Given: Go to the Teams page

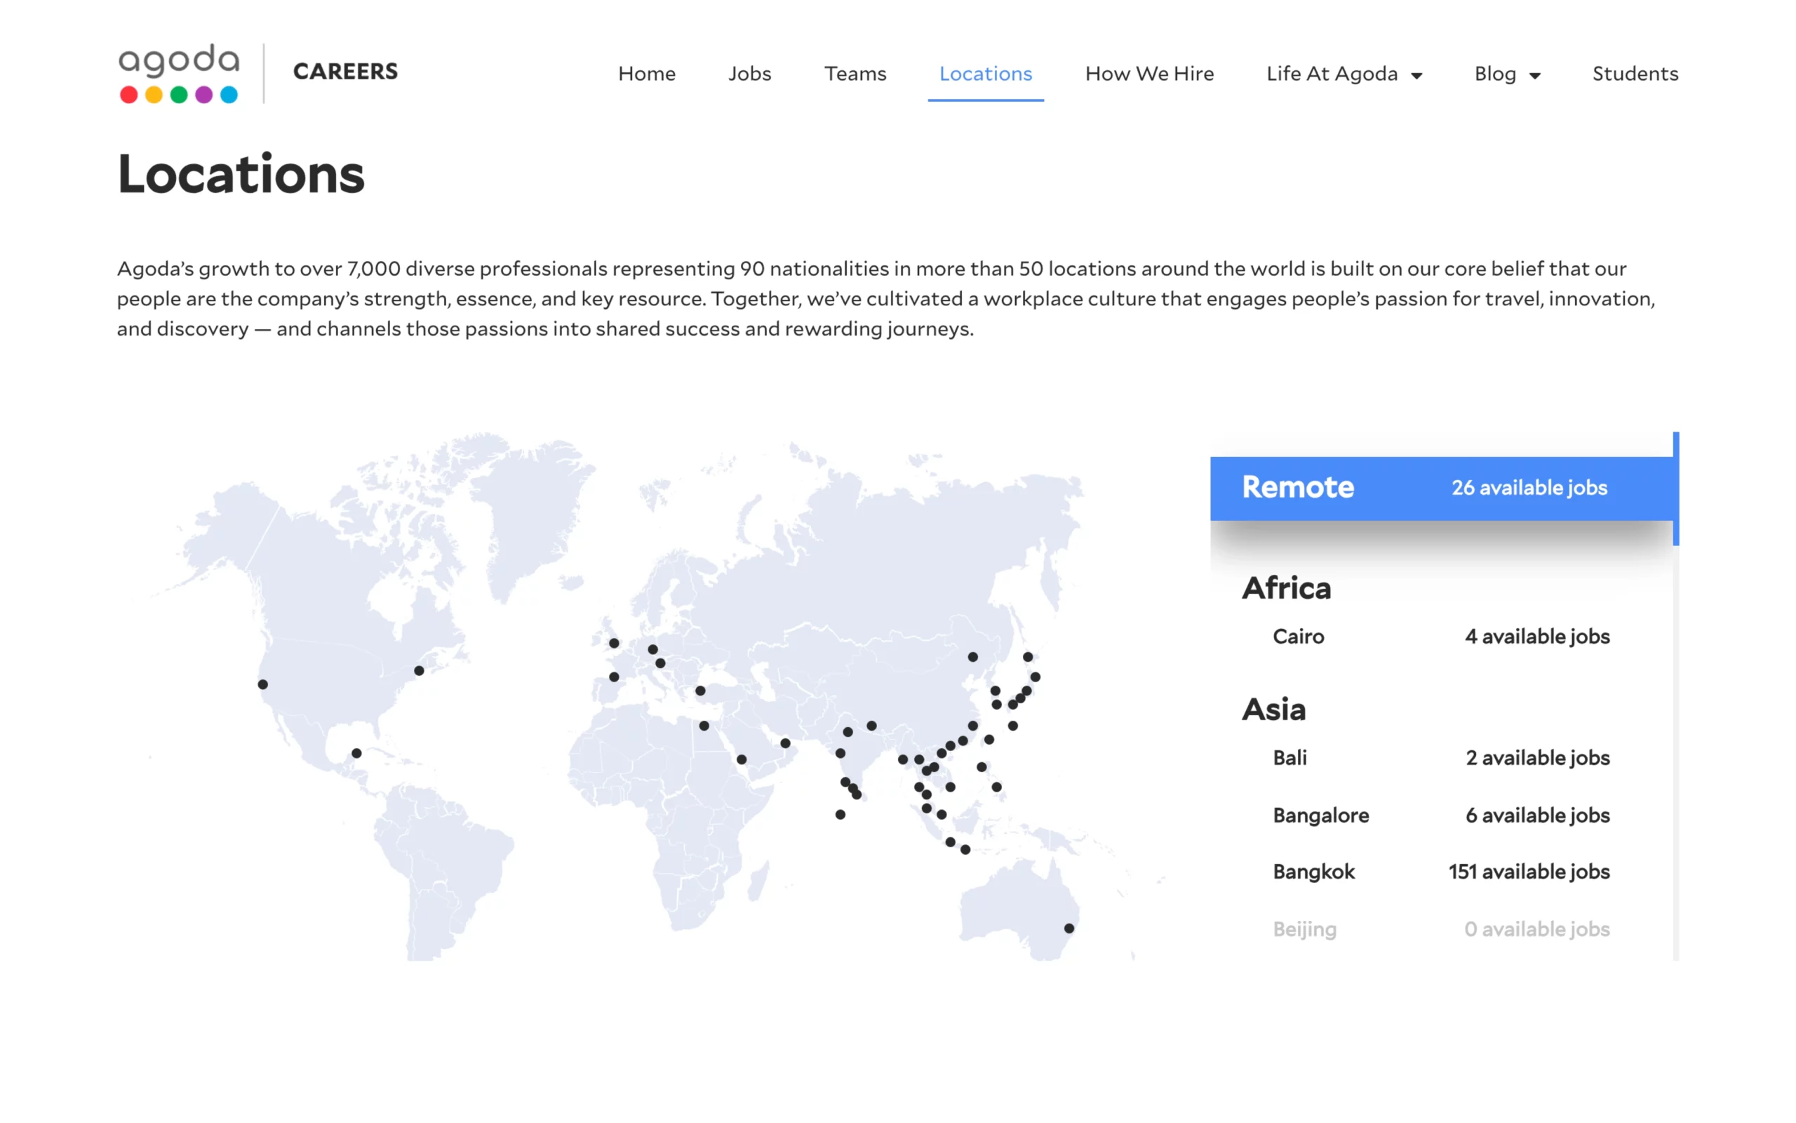Looking at the screenshot, I should pos(855,74).
